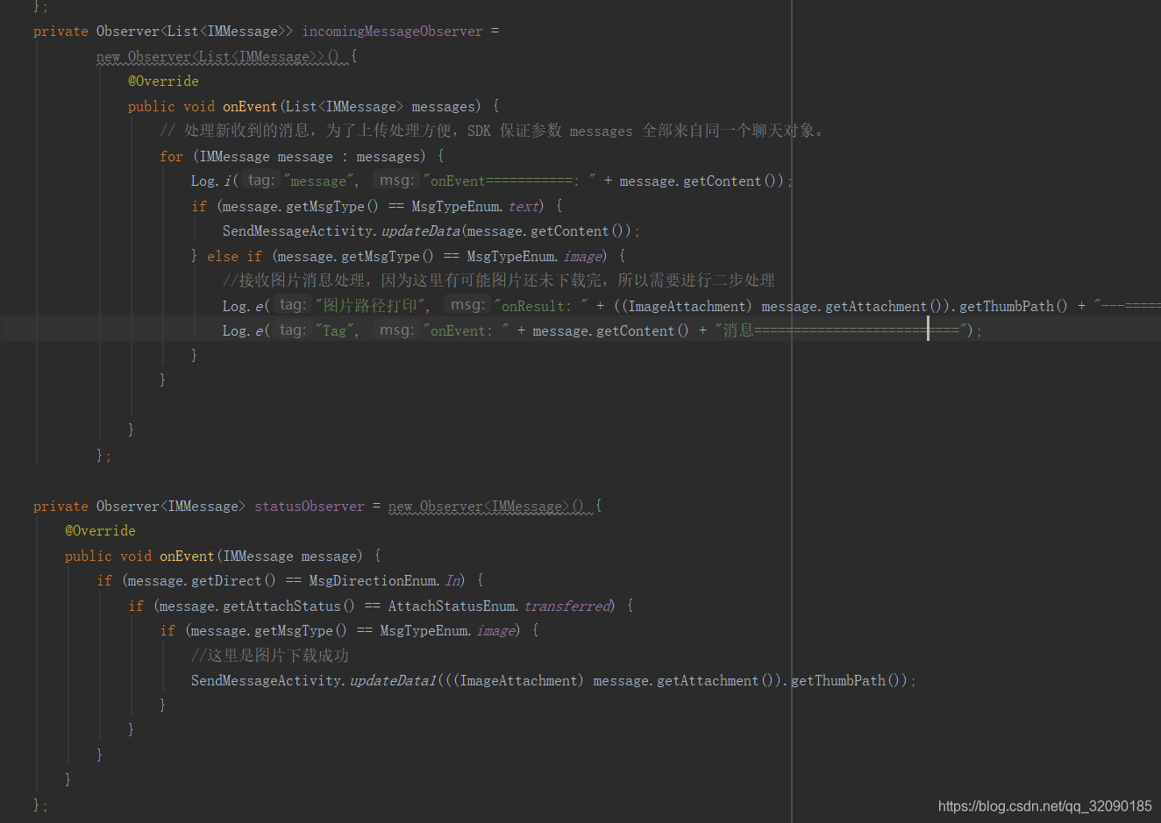1161x823 pixels.
Task: Click the second @Override annotation
Action: 100,531
